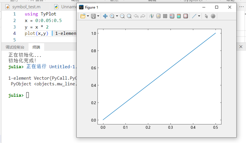246x143 pixels.
Task: Minimize the Figure 1 window
Action: pos(204,7)
